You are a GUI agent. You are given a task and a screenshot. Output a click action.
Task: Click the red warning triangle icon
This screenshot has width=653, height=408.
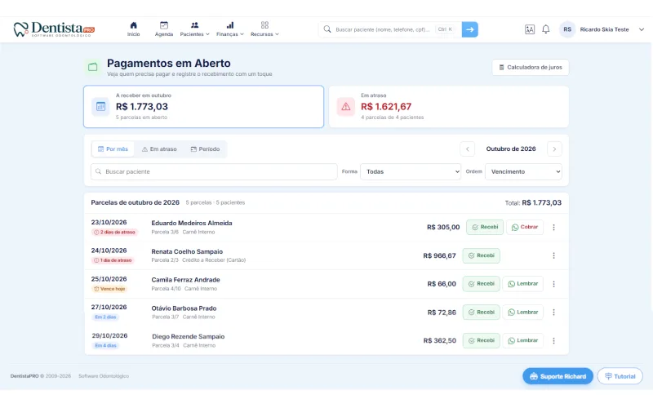pos(345,107)
